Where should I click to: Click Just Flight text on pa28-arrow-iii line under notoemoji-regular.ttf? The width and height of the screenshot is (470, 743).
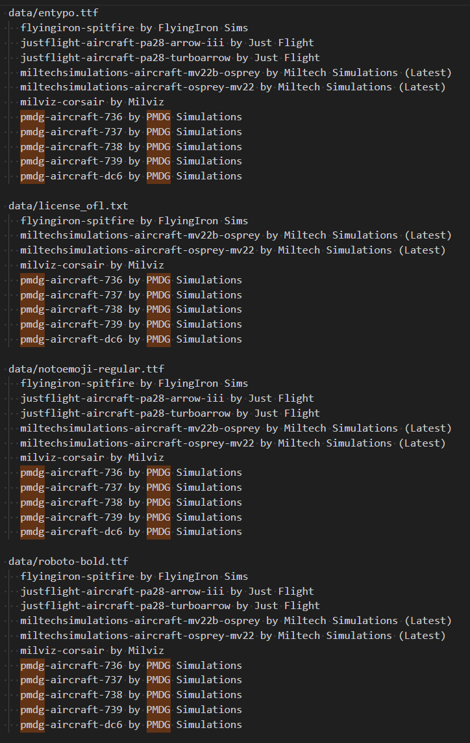tap(281, 398)
